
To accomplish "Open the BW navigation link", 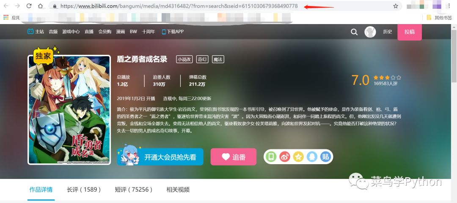I will click(x=133, y=31).
